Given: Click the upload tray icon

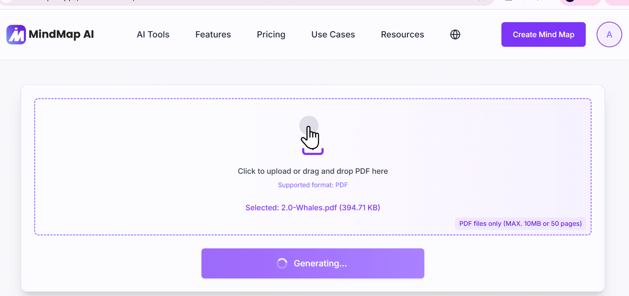Looking at the screenshot, I should click(313, 151).
